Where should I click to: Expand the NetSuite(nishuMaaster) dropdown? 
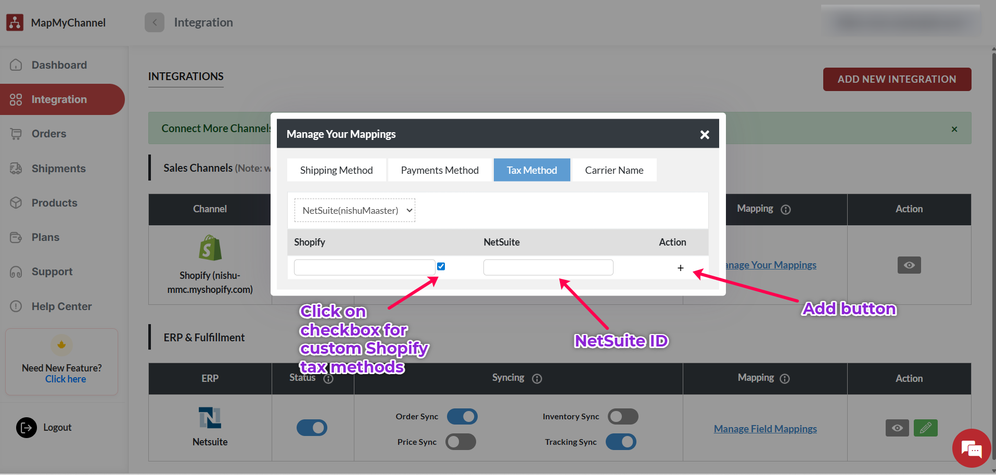[355, 211]
